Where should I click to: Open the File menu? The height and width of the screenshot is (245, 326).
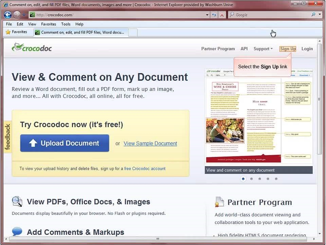tap(9, 24)
